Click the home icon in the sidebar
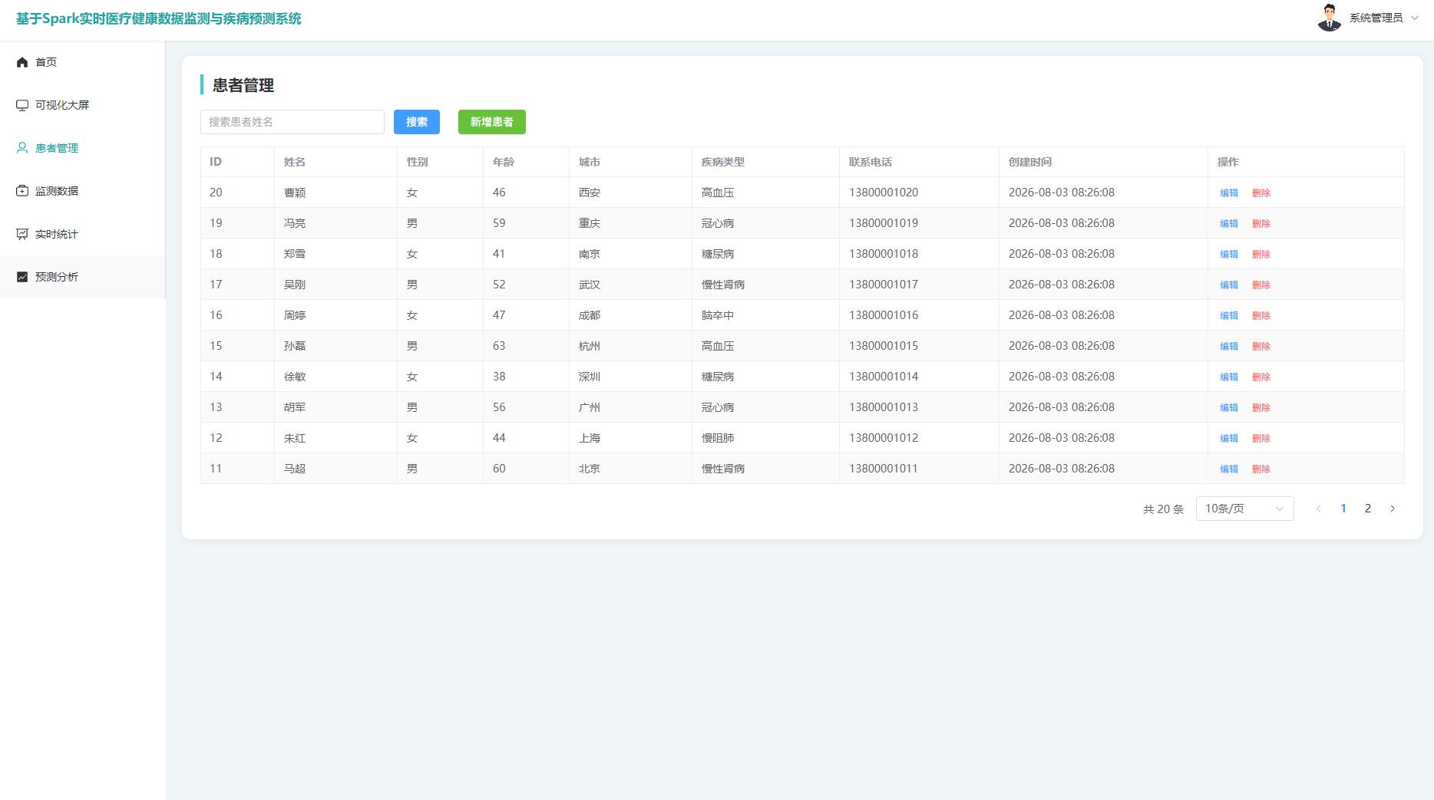This screenshot has width=1434, height=800. (x=22, y=62)
